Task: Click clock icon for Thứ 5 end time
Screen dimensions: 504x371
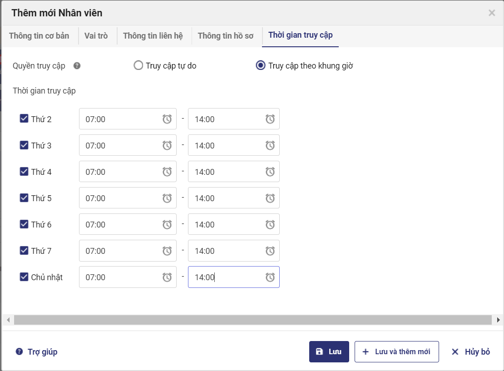Action: [x=270, y=198]
